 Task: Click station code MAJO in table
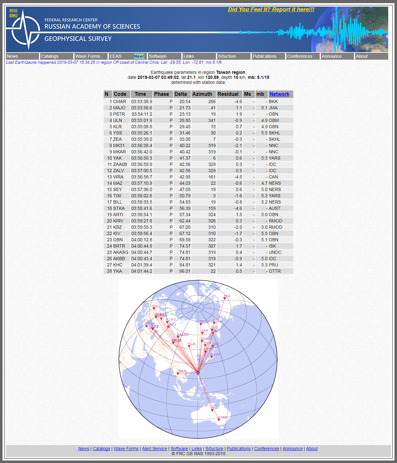coord(119,108)
